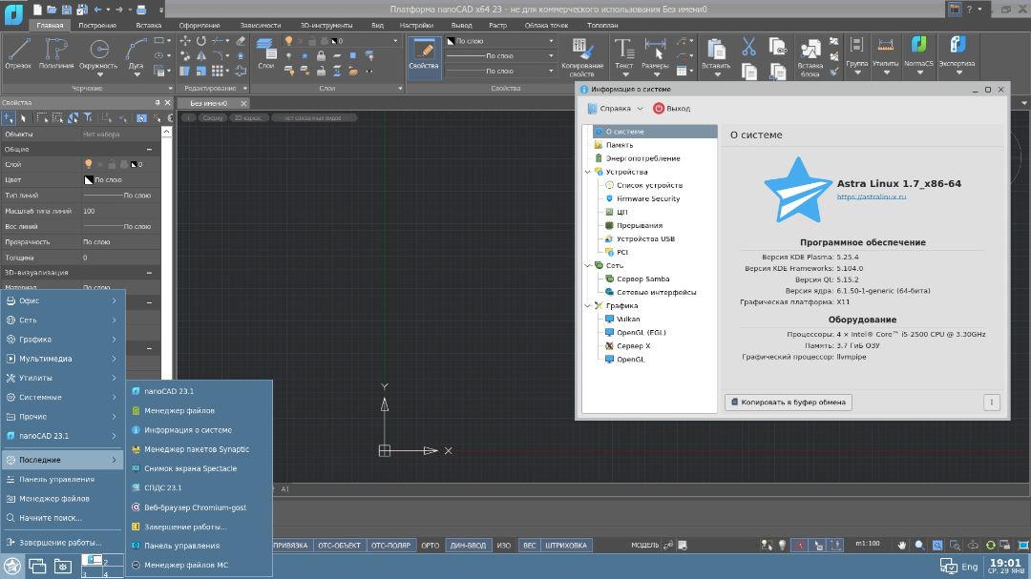Image resolution: width=1031 pixels, height=579 pixels.
Task: Collapse the Устройства tree node
Action: point(585,172)
